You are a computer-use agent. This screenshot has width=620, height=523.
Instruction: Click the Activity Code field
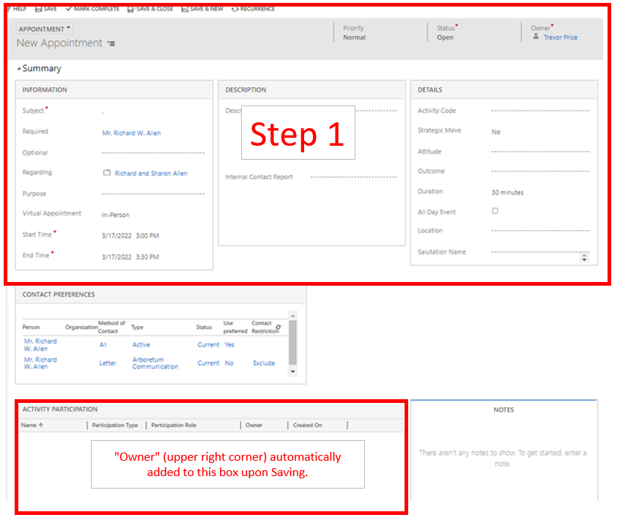[540, 111]
